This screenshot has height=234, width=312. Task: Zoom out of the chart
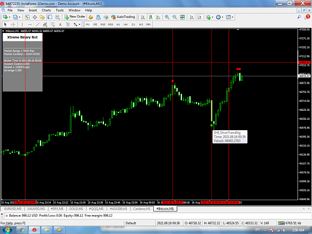coord(175,17)
